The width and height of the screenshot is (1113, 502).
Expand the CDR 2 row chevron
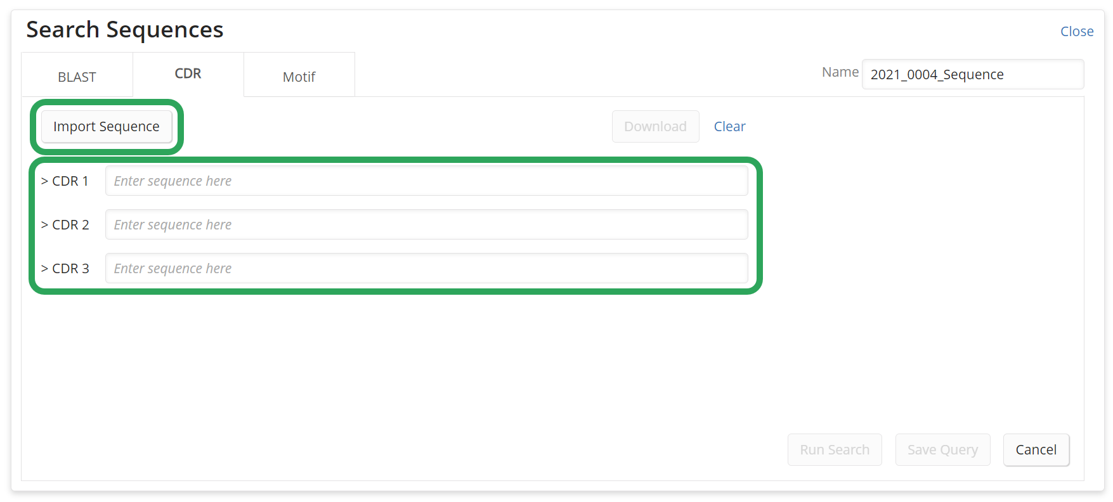coord(44,225)
